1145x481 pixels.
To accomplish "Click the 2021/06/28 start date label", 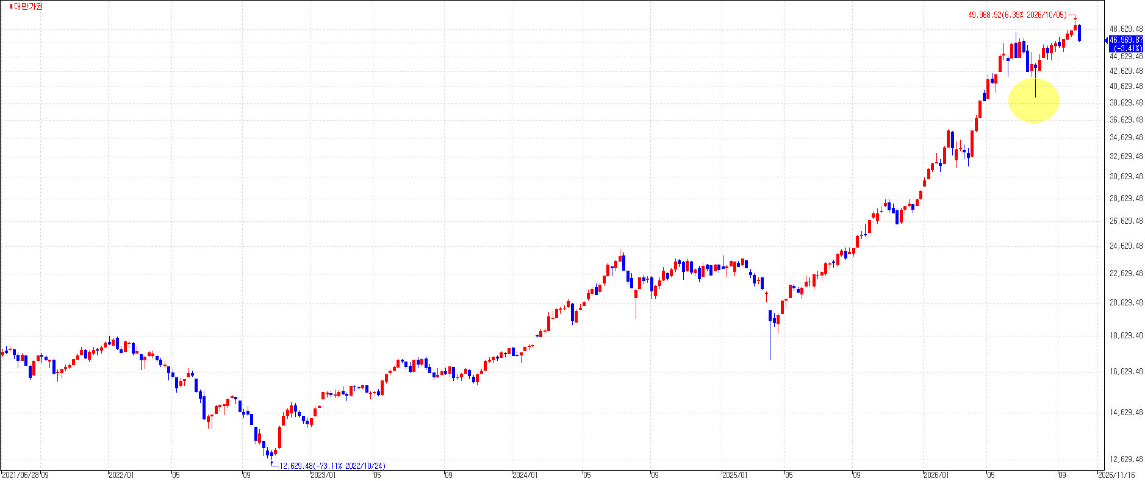I will [20, 475].
